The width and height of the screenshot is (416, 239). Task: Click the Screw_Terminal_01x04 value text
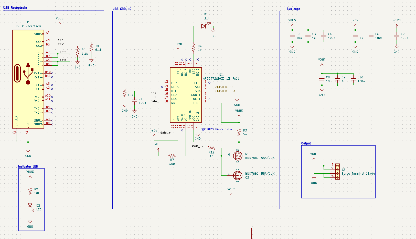358,174
